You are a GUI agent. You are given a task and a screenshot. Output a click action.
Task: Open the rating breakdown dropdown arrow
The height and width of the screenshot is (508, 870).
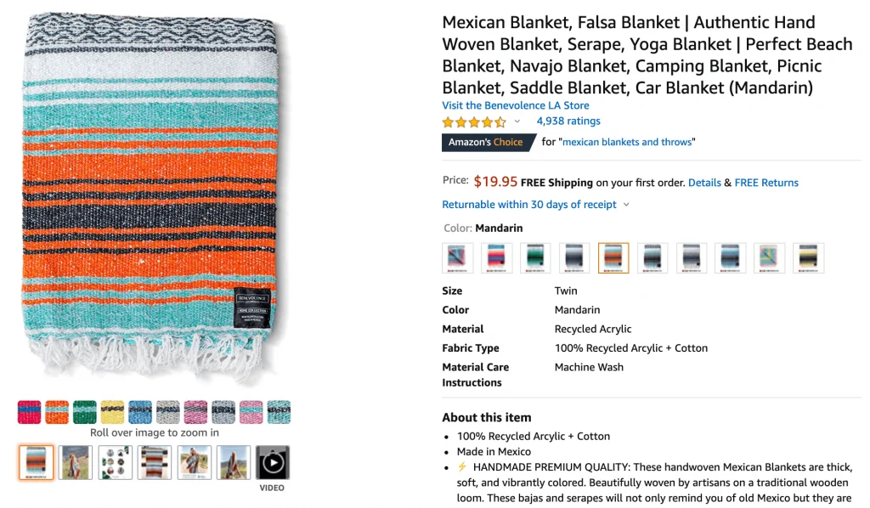(517, 122)
